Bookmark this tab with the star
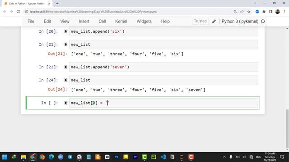Image resolution: width=289 pixels, height=162 pixels. pyautogui.click(x=249, y=12)
